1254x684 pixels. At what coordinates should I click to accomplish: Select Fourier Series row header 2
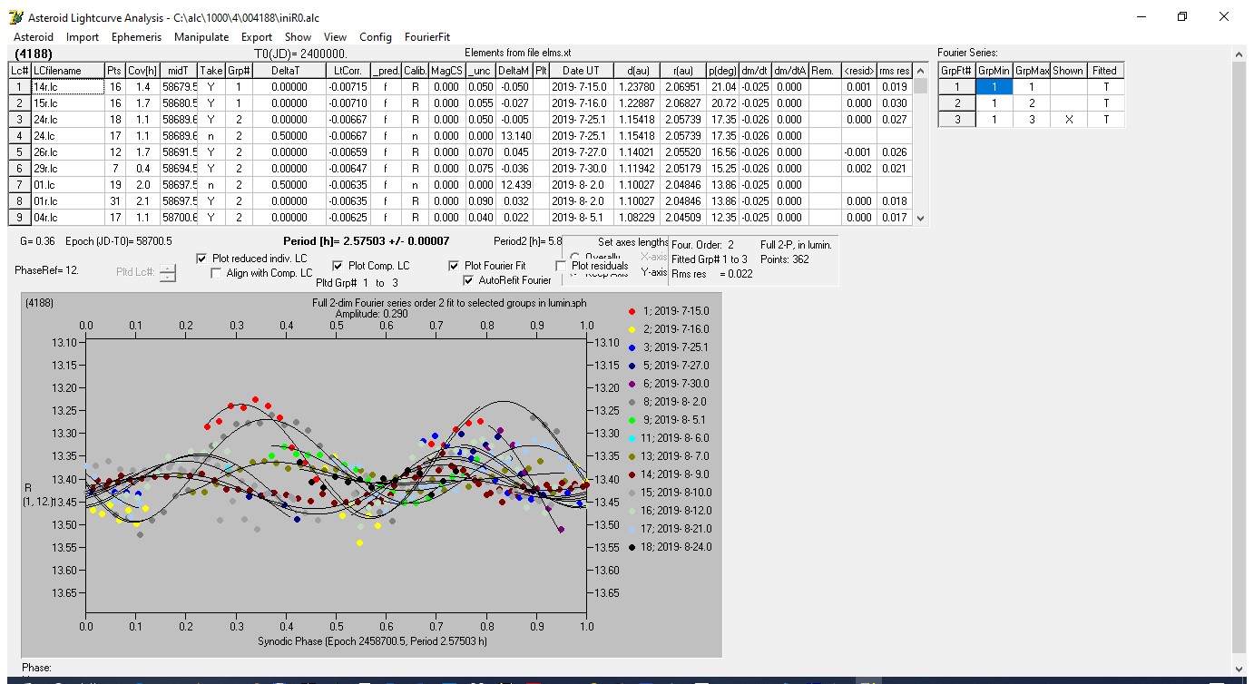click(956, 103)
